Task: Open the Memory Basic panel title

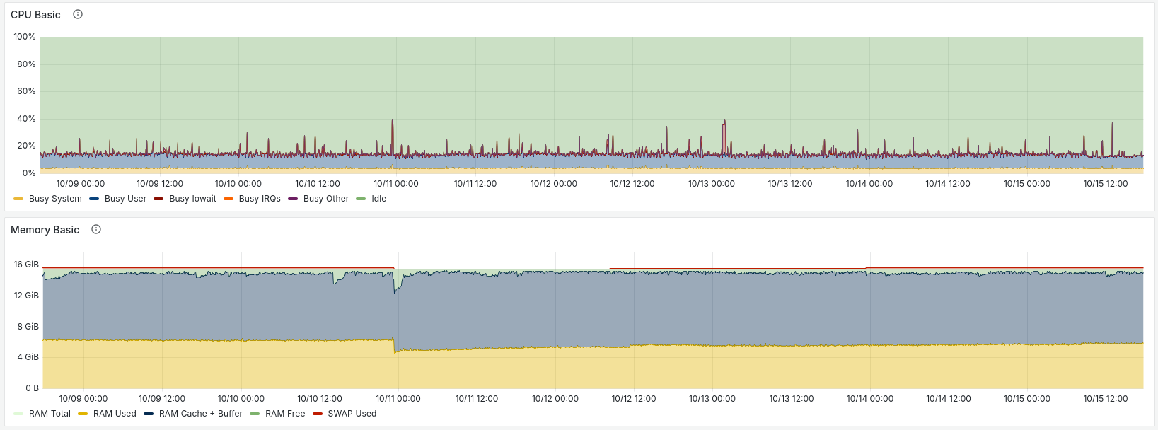Action: pos(45,230)
